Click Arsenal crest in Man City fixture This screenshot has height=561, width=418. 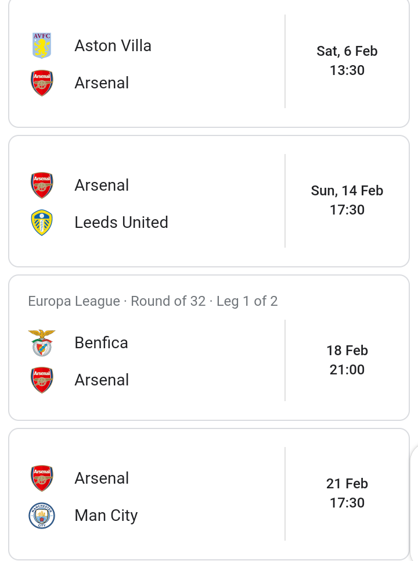click(42, 478)
